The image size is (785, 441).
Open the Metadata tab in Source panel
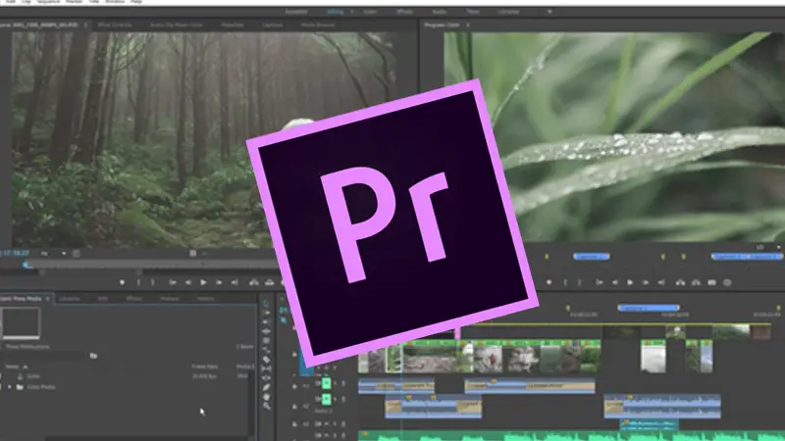pos(233,24)
